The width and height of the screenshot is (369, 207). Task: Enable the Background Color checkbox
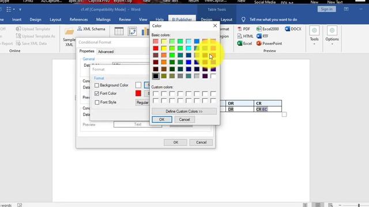point(97,85)
